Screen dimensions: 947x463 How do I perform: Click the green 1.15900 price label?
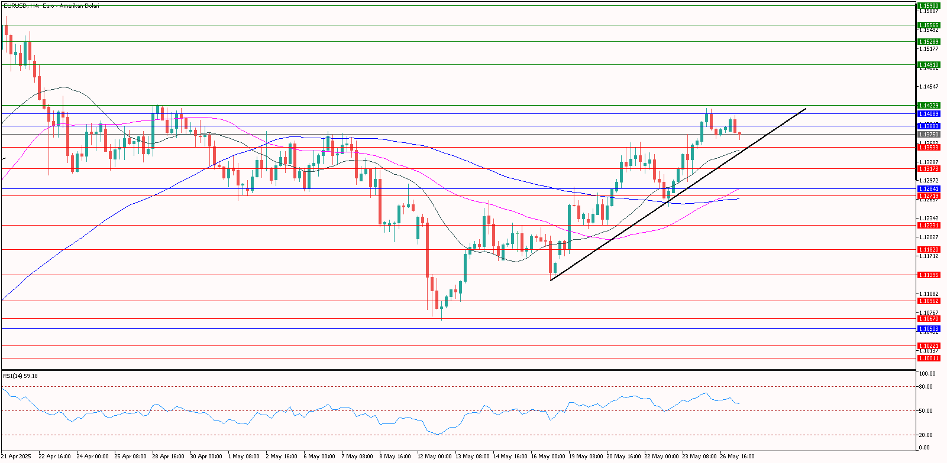point(929,5)
